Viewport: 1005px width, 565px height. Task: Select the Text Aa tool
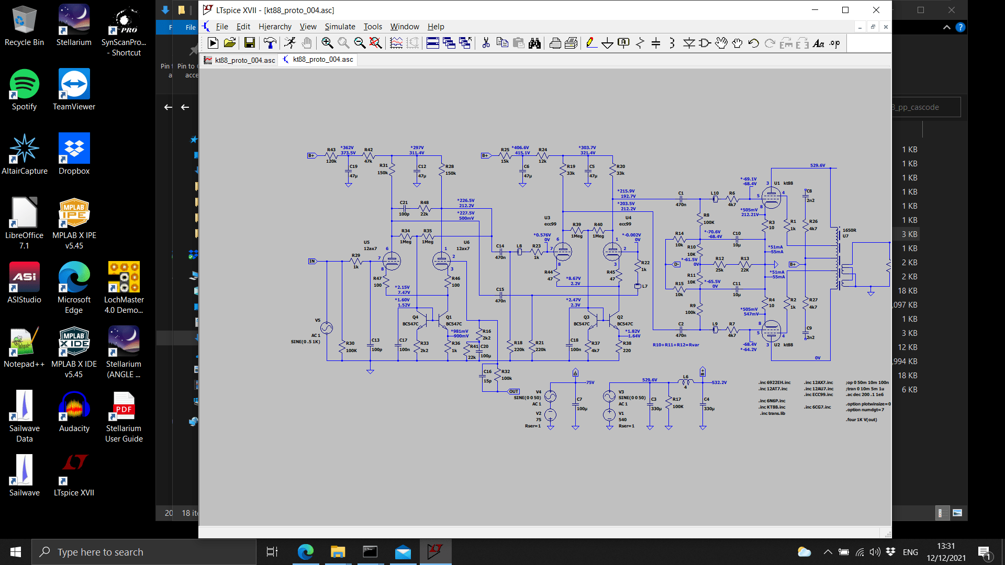(x=819, y=43)
